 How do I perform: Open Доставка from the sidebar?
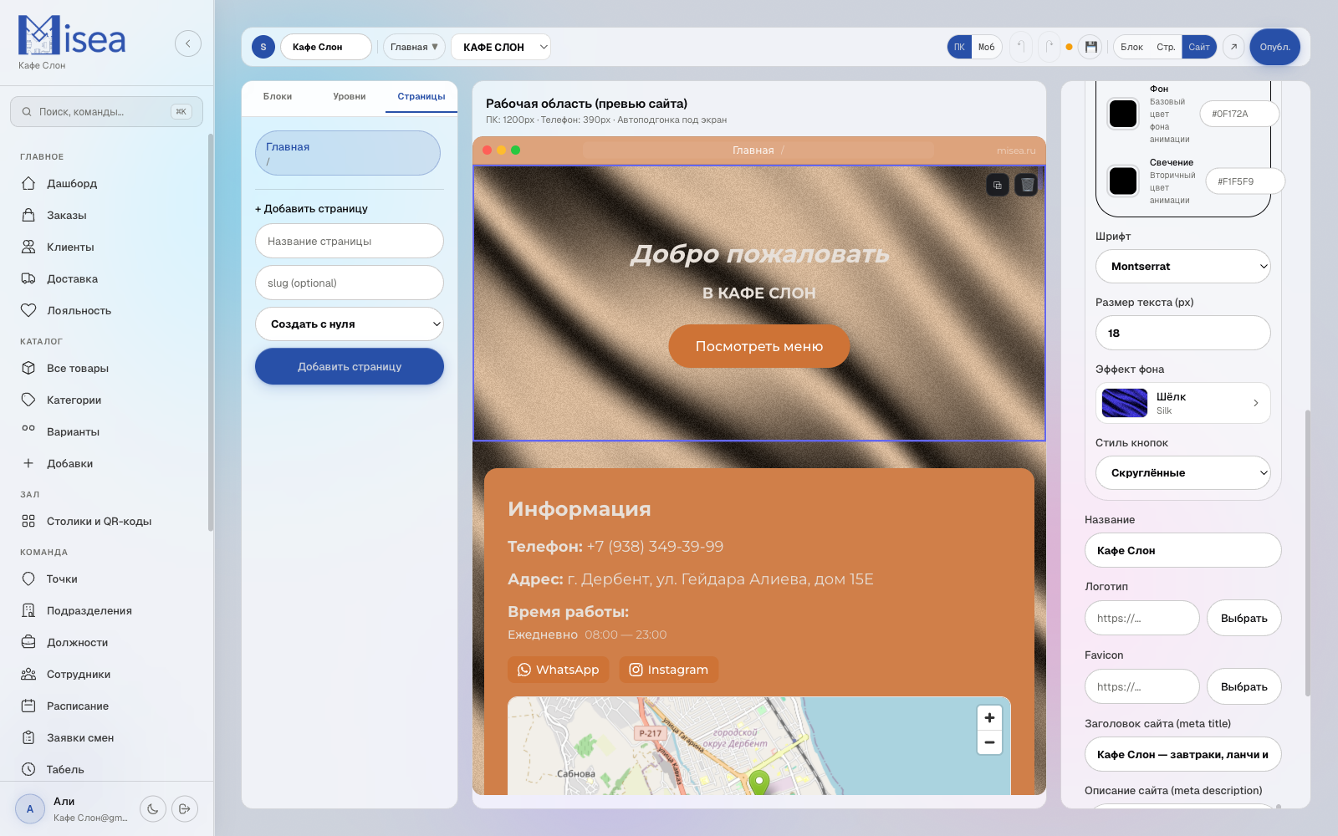click(x=72, y=278)
